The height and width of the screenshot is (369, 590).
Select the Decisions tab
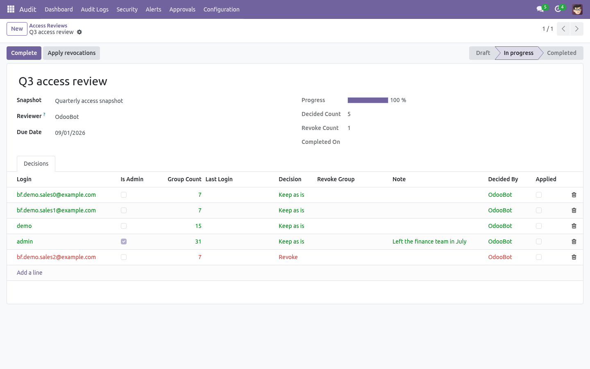coord(36,164)
